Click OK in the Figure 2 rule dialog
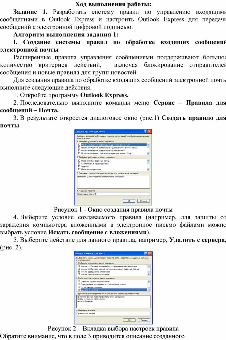This screenshot has width=226, height=340. 129,320
